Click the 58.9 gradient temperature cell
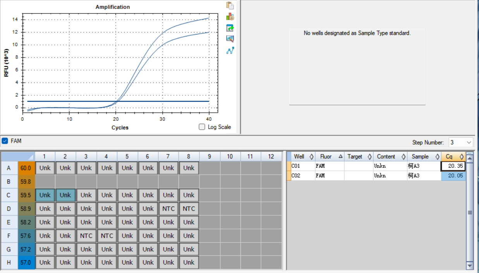479x273 pixels. 26,209
